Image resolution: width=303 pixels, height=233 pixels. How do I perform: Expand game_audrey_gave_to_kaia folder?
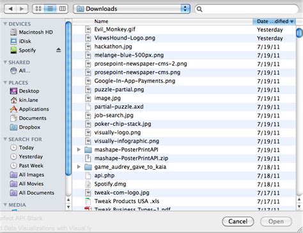click(x=79, y=167)
